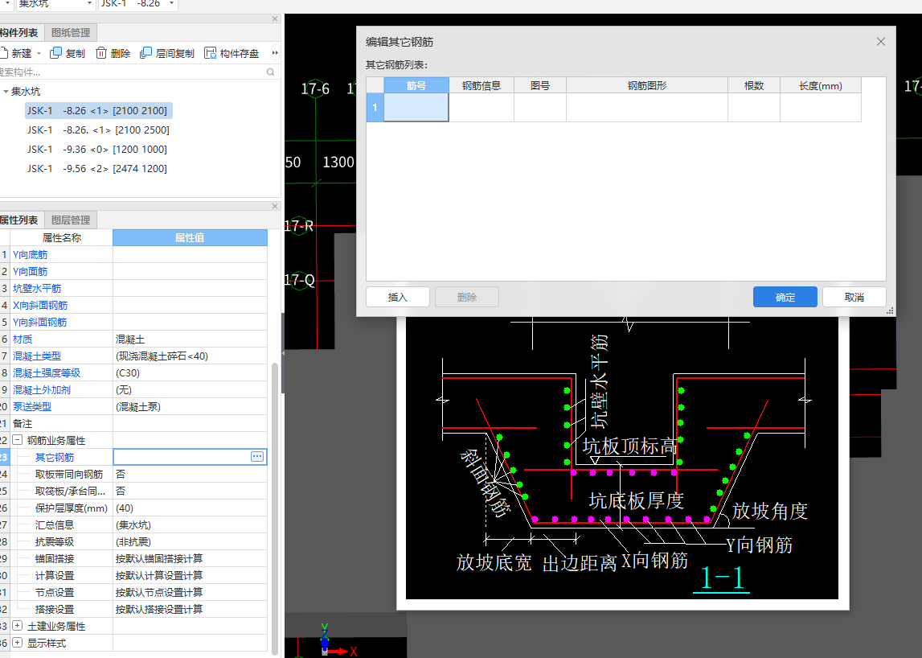Confirm with the 确定 button
The height and width of the screenshot is (658, 922).
pyautogui.click(x=785, y=297)
